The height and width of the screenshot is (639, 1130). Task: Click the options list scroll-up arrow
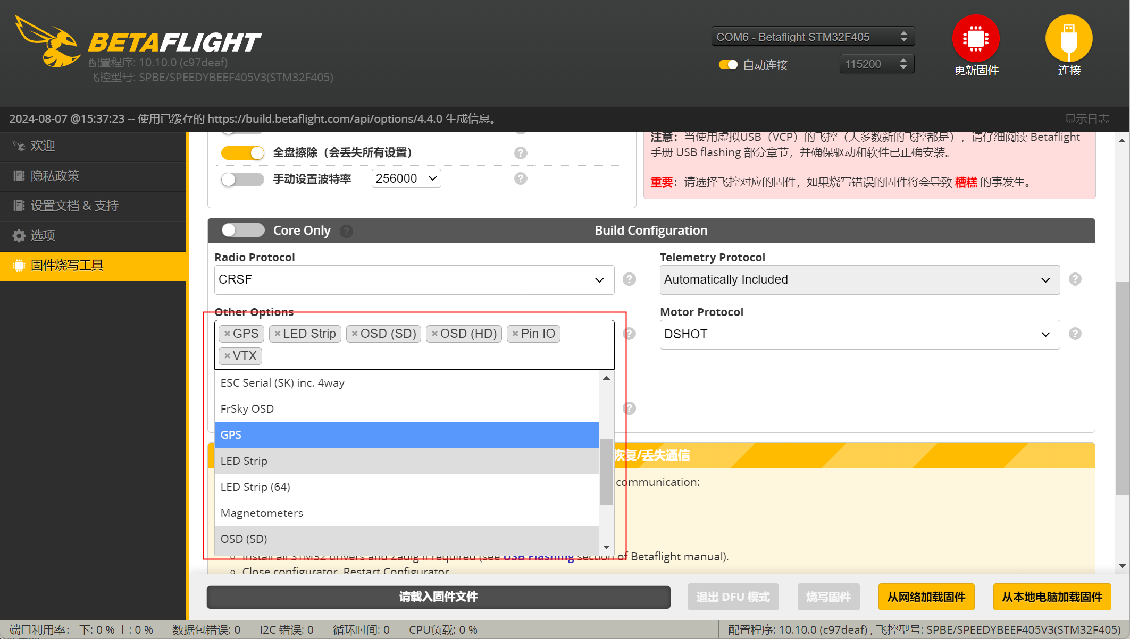coord(606,378)
